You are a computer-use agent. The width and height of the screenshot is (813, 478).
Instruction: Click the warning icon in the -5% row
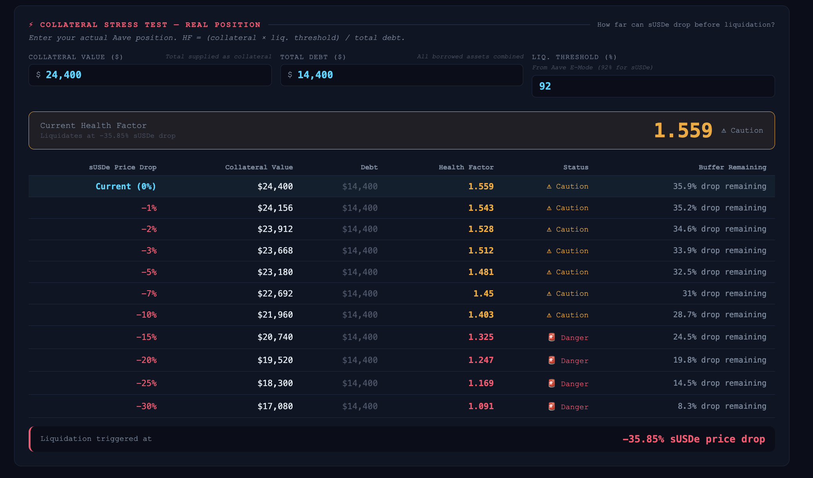coord(549,272)
